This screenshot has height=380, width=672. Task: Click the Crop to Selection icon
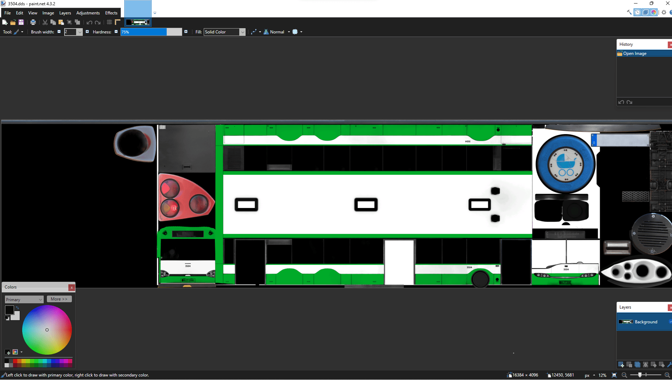click(69, 22)
